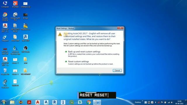Image resolution: width=187 pixels, height=105 pixels.
Task: Click the network signal tray icon
Action: point(169,102)
